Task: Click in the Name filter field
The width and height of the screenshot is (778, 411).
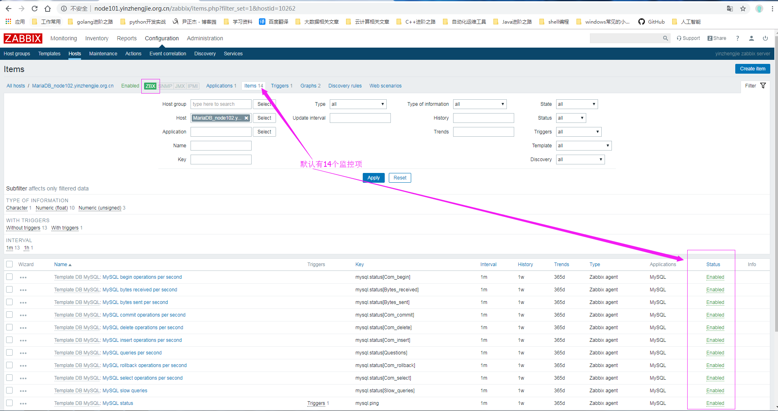Action: (x=221, y=146)
